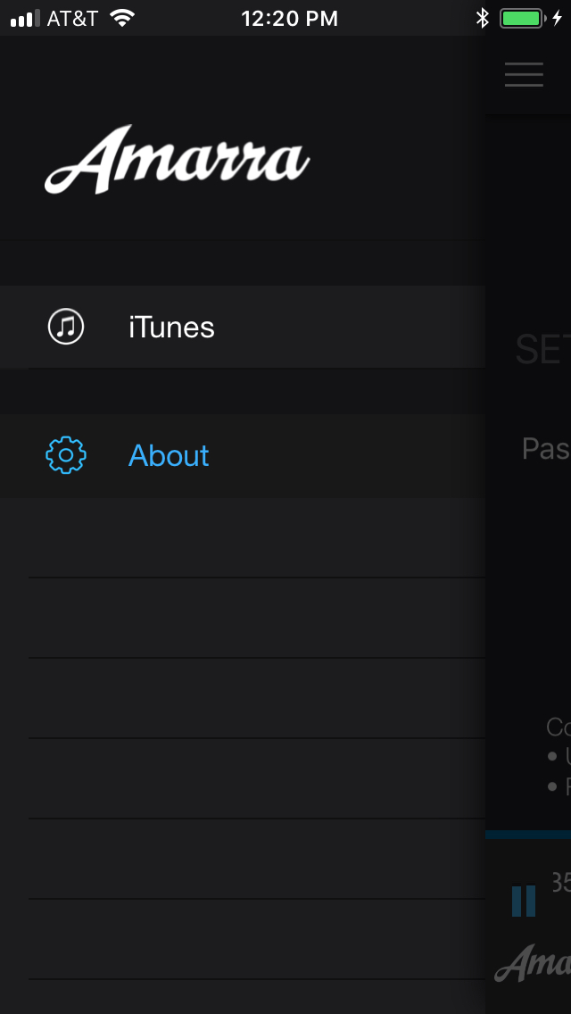Screen dimensions: 571x1014
Task: Tap the Bluetooth status icon
Action: click(483, 18)
